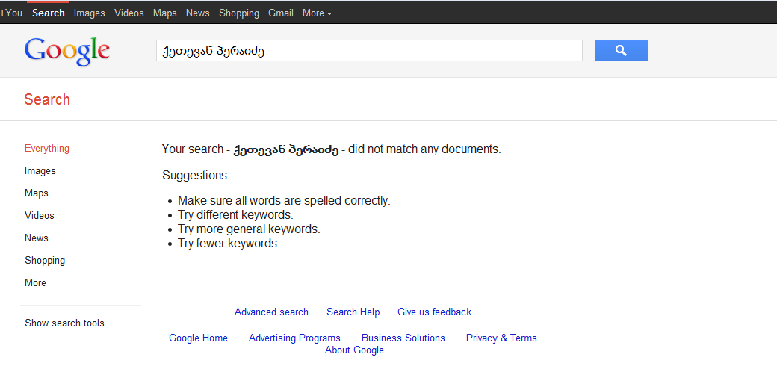
Task: Select Everything filter in left sidebar
Action: coord(47,148)
